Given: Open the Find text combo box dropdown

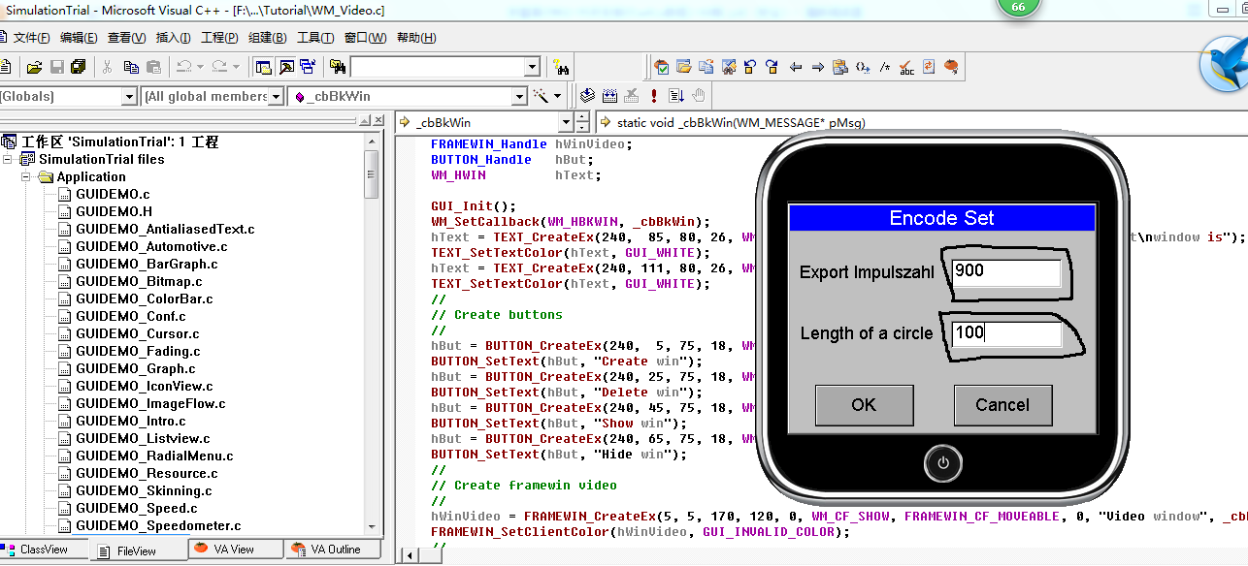Looking at the screenshot, I should [x=532, y=67].
